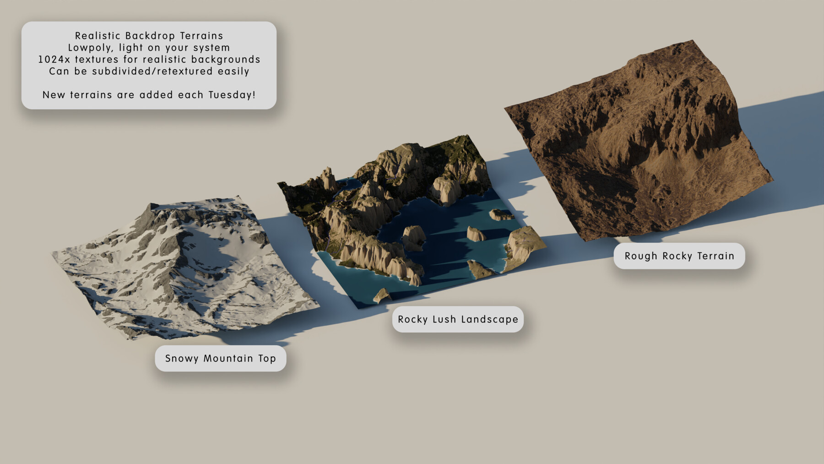Viewport: 824px width, 464px height.
Task: Click the subdivided/retextured easily text line
Action: (148, 71)
